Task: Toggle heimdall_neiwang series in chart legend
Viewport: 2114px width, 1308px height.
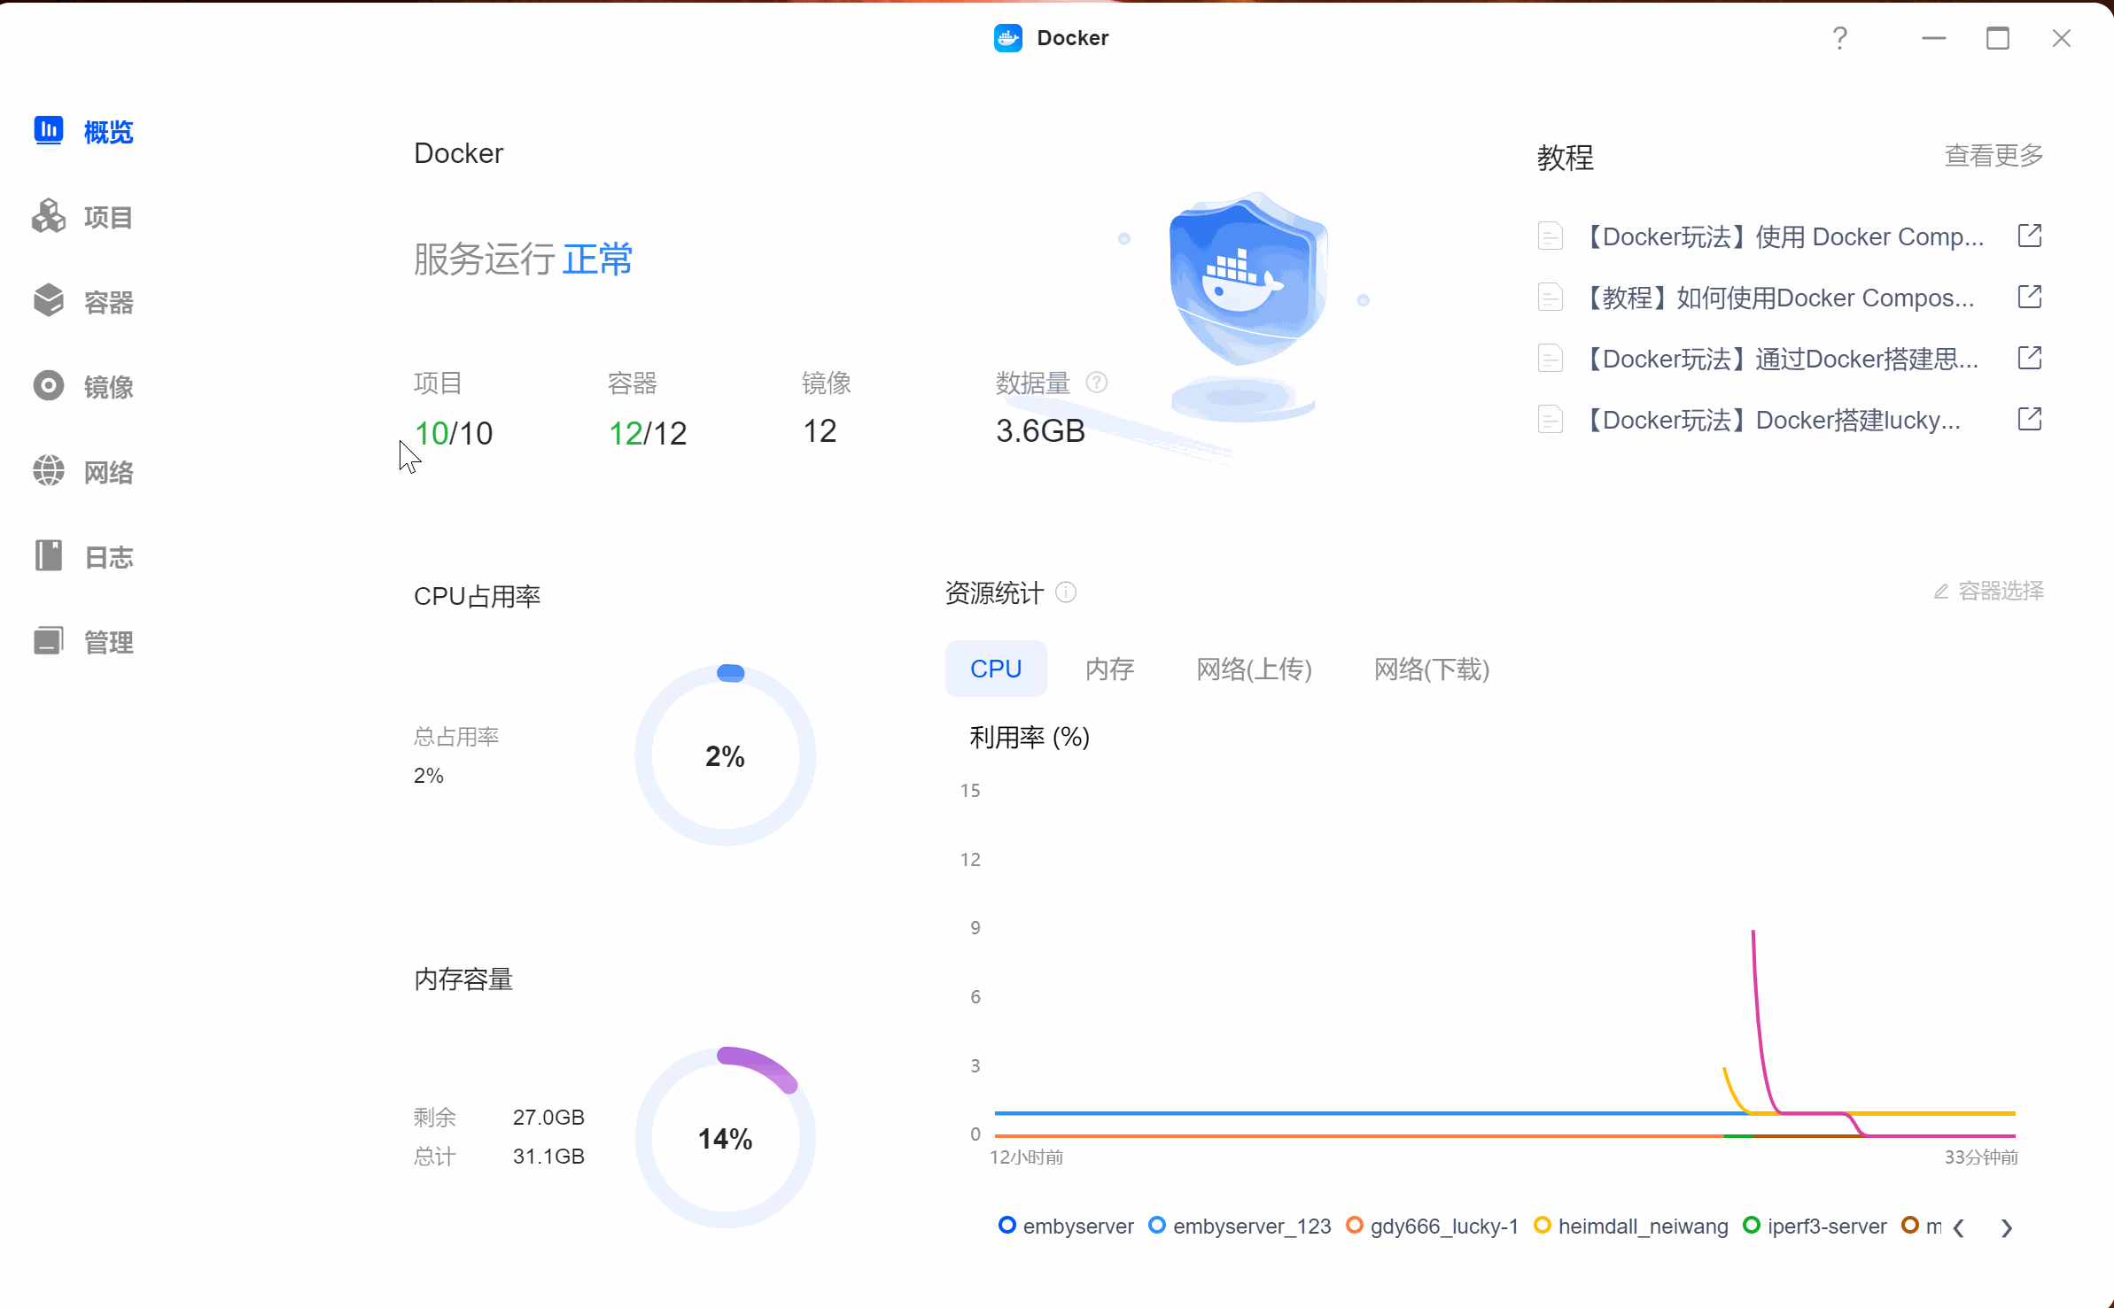Action: pos(1631,1226)
